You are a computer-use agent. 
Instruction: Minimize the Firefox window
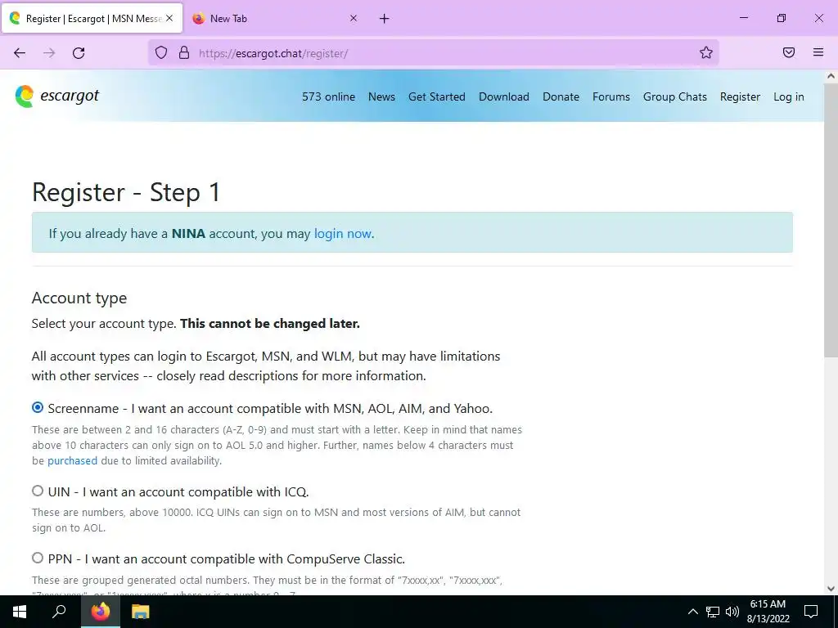click(743, 18)
